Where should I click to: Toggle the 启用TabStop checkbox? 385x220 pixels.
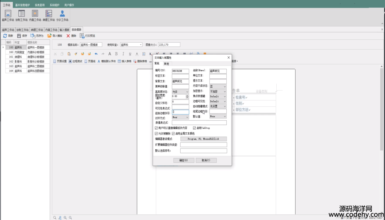[194, 128]
